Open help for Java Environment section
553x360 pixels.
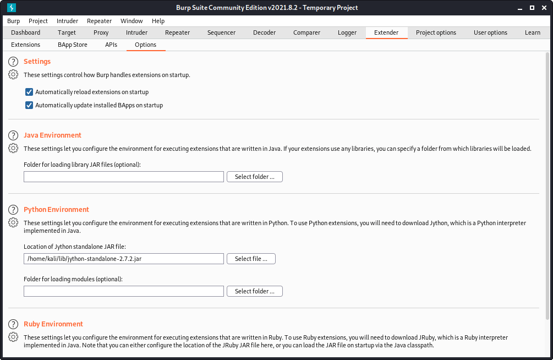click(x=13, y=135)
